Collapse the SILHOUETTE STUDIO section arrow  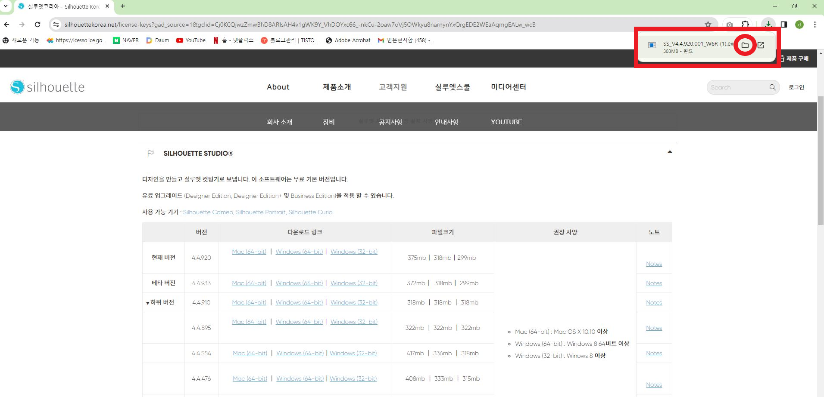[670, 152]
